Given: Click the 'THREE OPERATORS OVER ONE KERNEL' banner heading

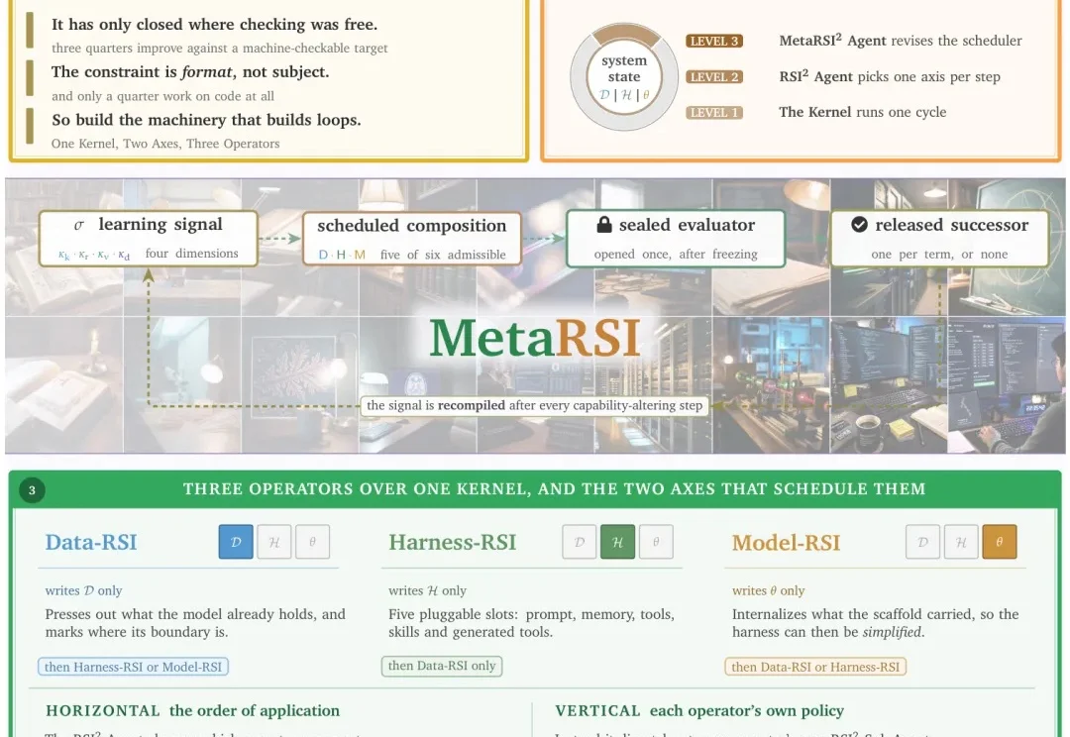Looking at the screenshot, I should pyautogui.click(x=554, y=488).
